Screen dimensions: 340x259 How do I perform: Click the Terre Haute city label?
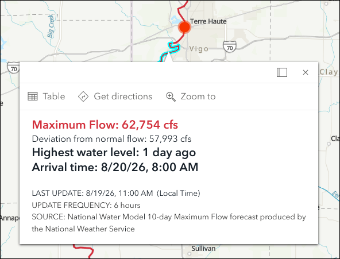(208, 21)
